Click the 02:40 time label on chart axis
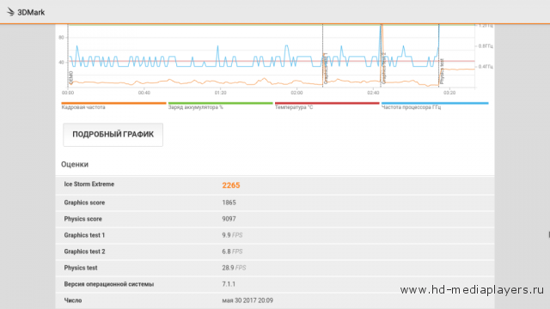 [x=373, y=93]
